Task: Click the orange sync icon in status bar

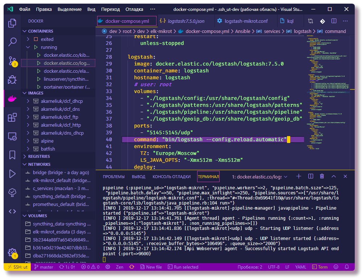Action: 132,267
